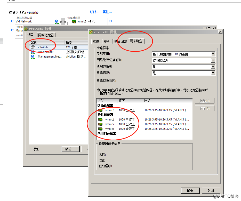241x201 pixels.
Task: Click vmnic3 NIC icon in physical adapters diagram
Action: coord(74,21)
